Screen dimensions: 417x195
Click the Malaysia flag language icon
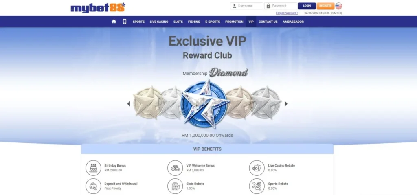coord(338,6)
